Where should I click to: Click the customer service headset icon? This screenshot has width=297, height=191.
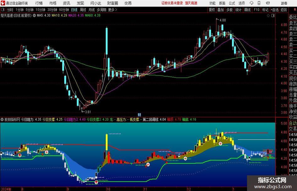(251, 3)
